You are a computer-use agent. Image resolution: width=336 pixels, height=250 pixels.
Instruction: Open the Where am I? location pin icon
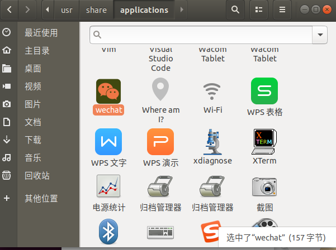tap(160, 89)
